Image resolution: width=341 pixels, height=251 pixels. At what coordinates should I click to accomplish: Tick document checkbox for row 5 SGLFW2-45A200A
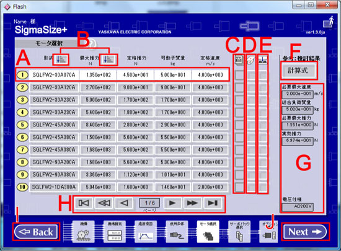pos(239,125)
